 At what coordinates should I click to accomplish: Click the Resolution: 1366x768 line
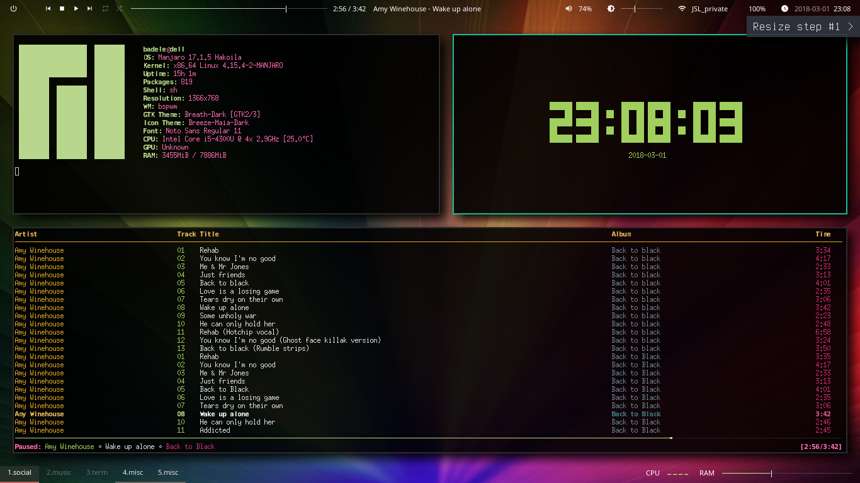pyautogui.click(x=181, y=98)
